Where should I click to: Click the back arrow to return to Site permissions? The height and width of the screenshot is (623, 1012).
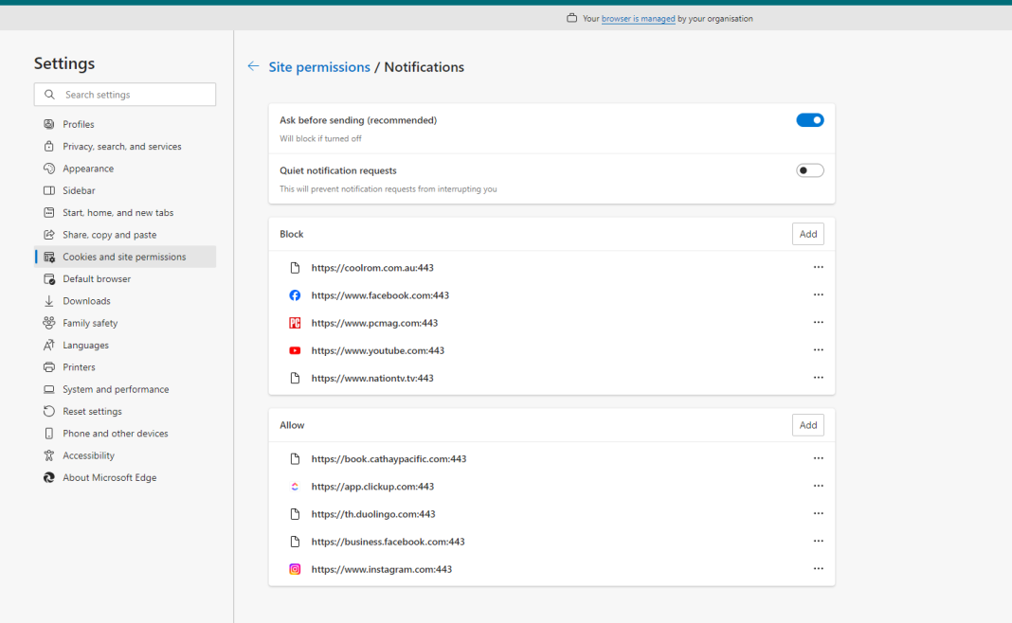253,66
